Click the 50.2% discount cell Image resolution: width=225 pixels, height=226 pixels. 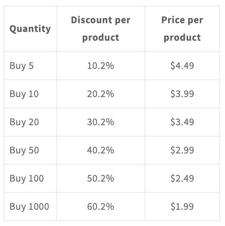[x=101, y=178]
